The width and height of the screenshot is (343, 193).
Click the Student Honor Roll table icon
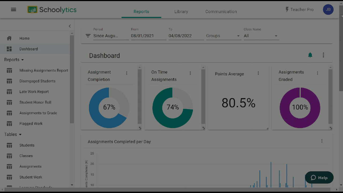(9, 102)
